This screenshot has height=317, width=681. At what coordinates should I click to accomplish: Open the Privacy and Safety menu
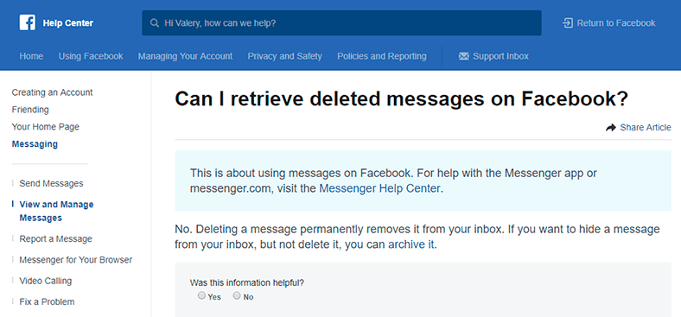pos(285,56)
